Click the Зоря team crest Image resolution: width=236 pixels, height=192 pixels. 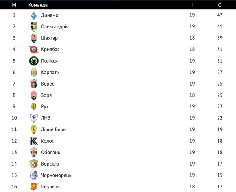(x=34, y=95)
